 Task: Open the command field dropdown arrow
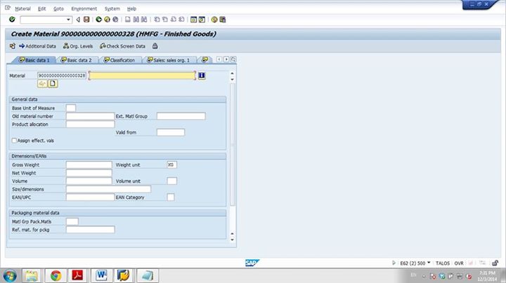[x=68, y=20]
